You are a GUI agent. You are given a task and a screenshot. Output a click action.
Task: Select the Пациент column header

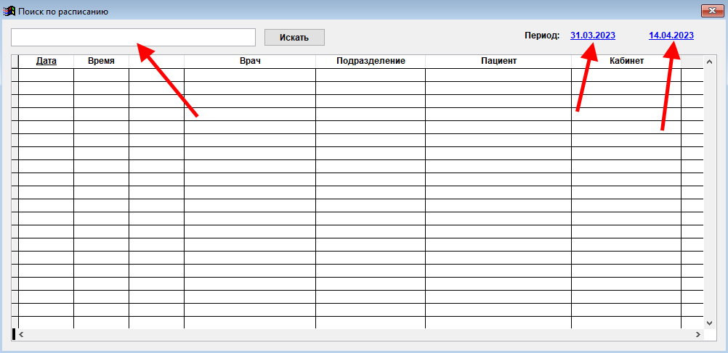[498, 61]
